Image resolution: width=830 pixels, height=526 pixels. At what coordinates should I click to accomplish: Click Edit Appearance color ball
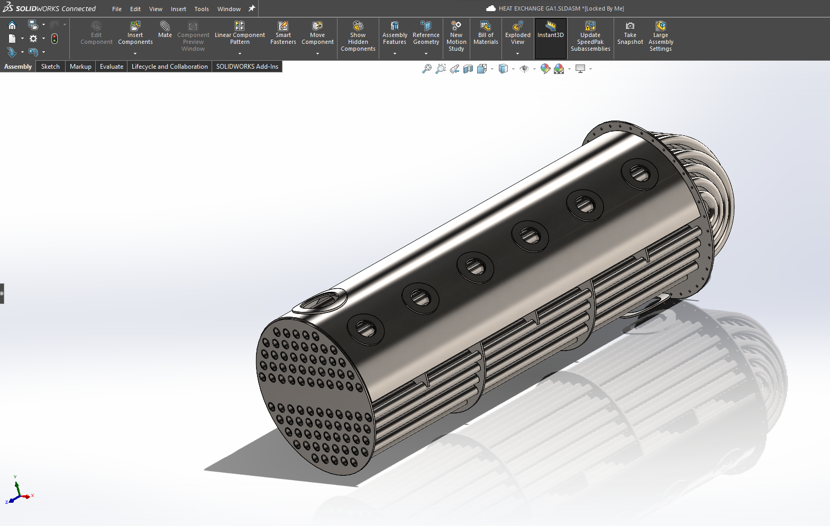[x=545, y=69]
